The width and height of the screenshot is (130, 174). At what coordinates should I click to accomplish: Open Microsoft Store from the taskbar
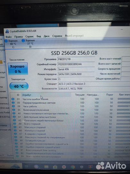(55, 167)
